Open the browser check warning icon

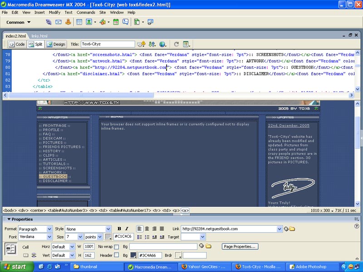(141, 44)
